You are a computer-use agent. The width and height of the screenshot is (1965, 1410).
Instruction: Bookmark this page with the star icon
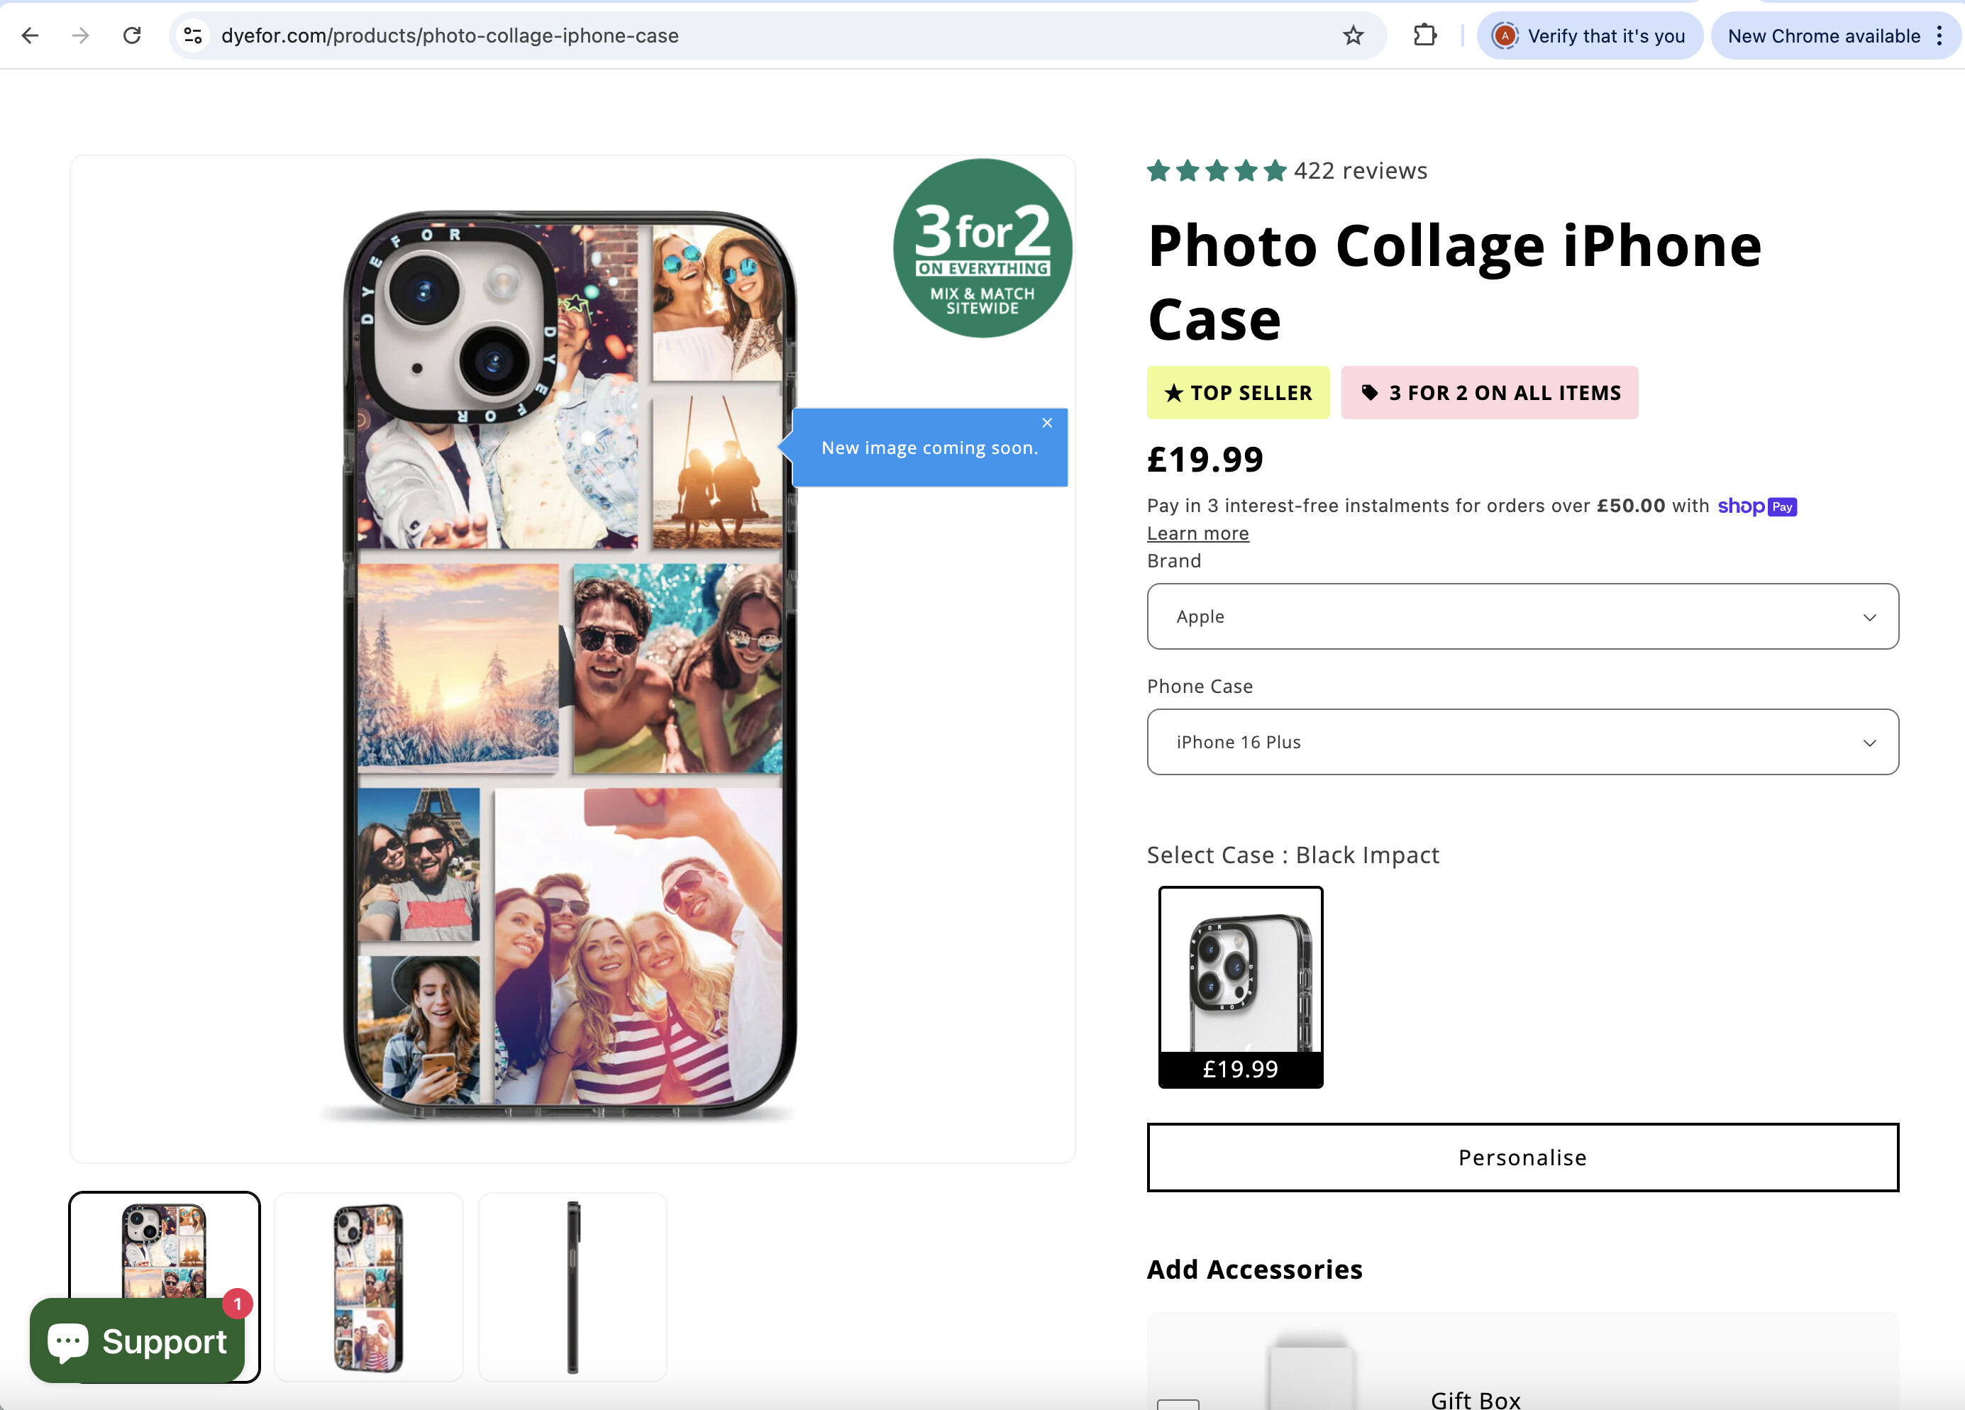[1353, 35]
